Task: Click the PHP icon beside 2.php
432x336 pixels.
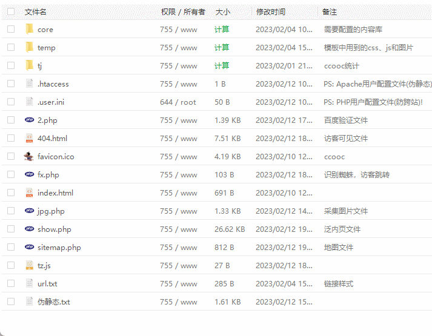Action: coord(29,120)
